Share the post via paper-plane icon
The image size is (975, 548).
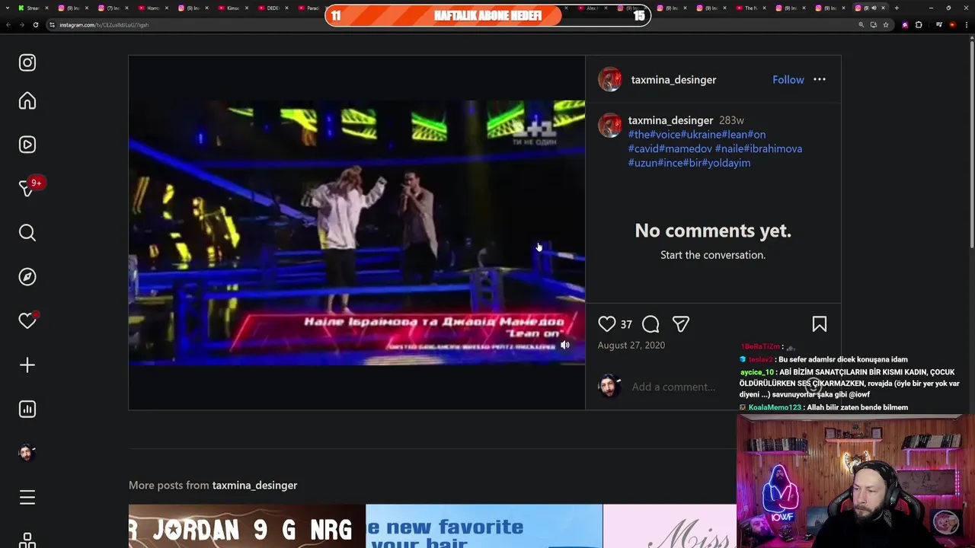[x=681, y=324]
